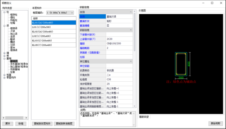Collapse the 梁 tree node
The image size is (226, 129).
coord(4,26)
